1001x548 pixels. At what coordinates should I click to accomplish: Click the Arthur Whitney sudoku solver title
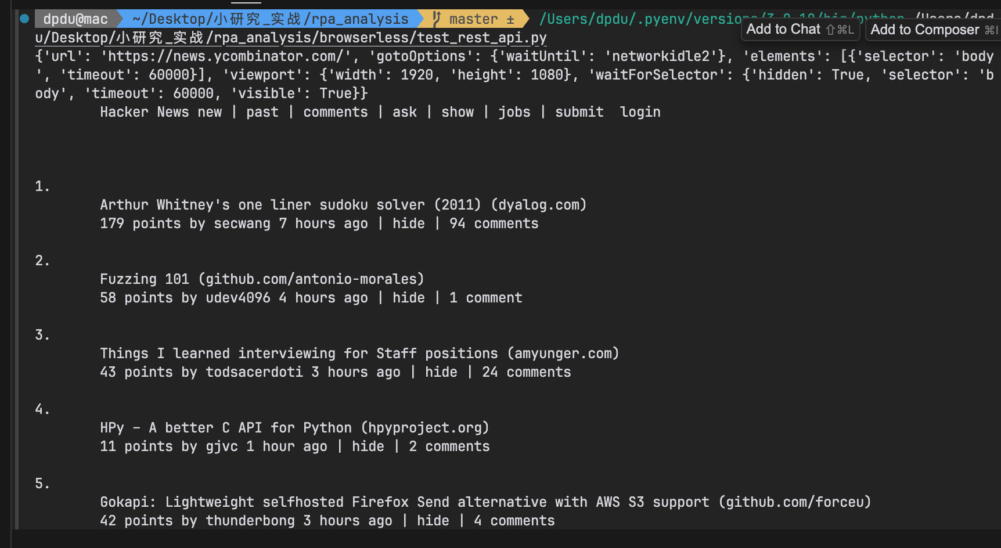click(x=343, y=205)
